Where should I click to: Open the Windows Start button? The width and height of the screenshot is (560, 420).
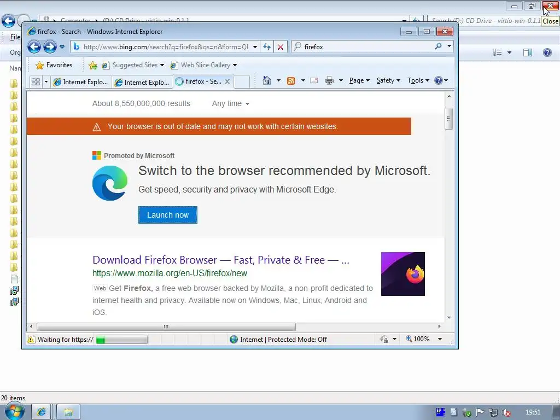14,411
